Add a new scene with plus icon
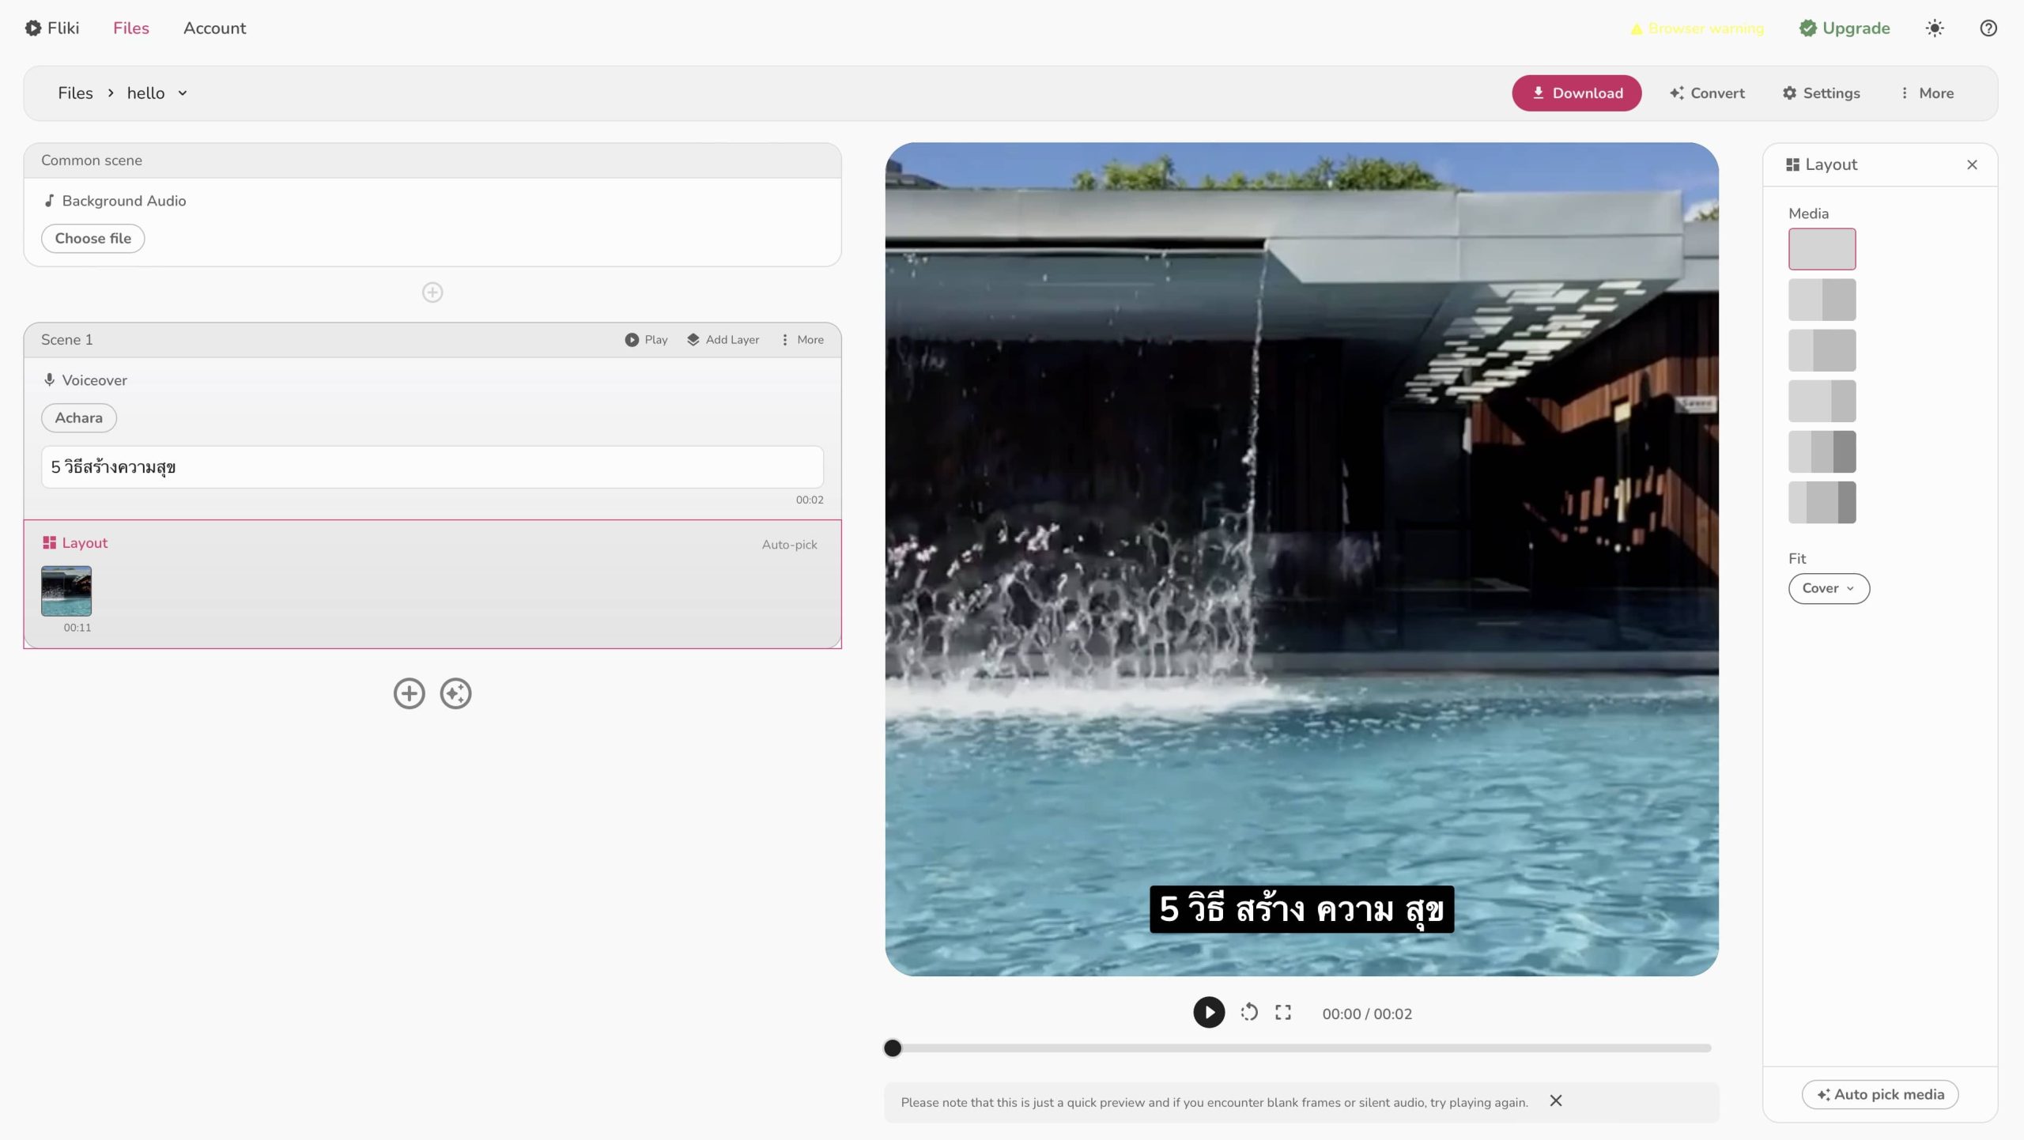The width and height of the screenshot is (2024, 1140). pyautogui.click(x=409, y=693)
